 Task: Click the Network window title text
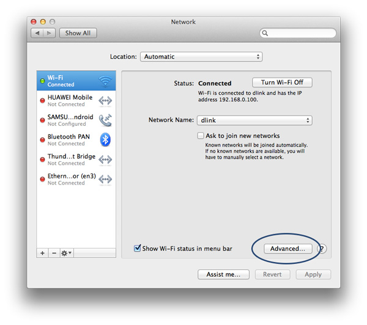pos(183,22)
